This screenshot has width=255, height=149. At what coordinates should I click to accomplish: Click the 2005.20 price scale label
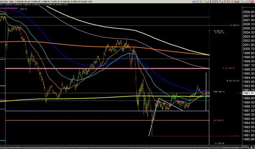248,28
